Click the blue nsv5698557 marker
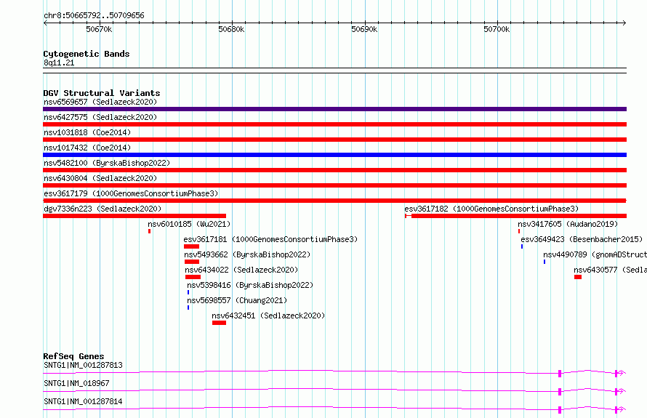This screenshot has height=418, width=647. pyautogui.click(x=188, y=308)
